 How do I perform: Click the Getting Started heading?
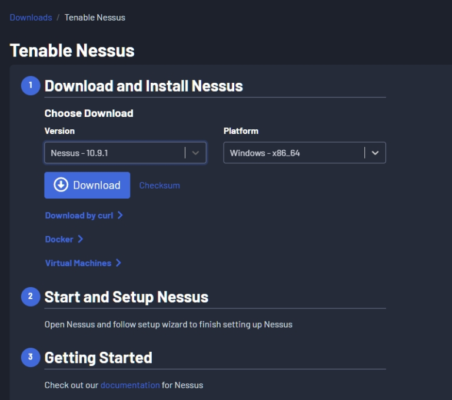point(98,358)
